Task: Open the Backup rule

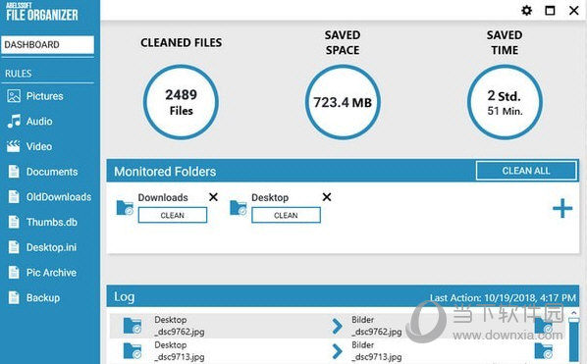Action: click(x=43, y=298)
